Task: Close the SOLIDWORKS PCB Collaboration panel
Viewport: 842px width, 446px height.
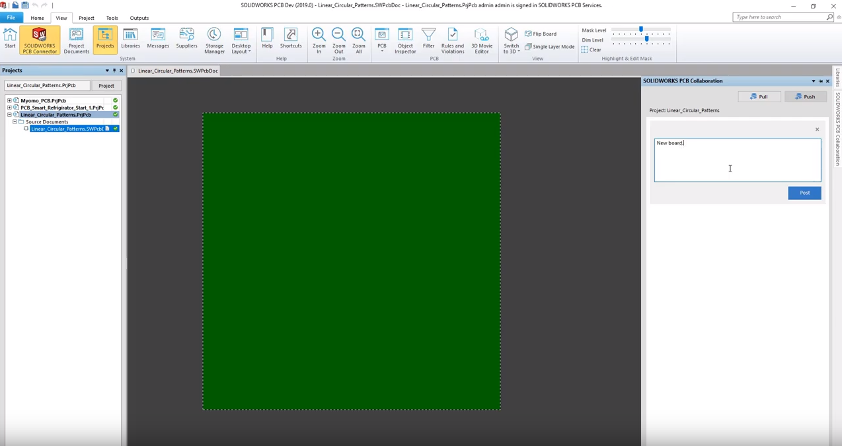Action: (827, 81)
